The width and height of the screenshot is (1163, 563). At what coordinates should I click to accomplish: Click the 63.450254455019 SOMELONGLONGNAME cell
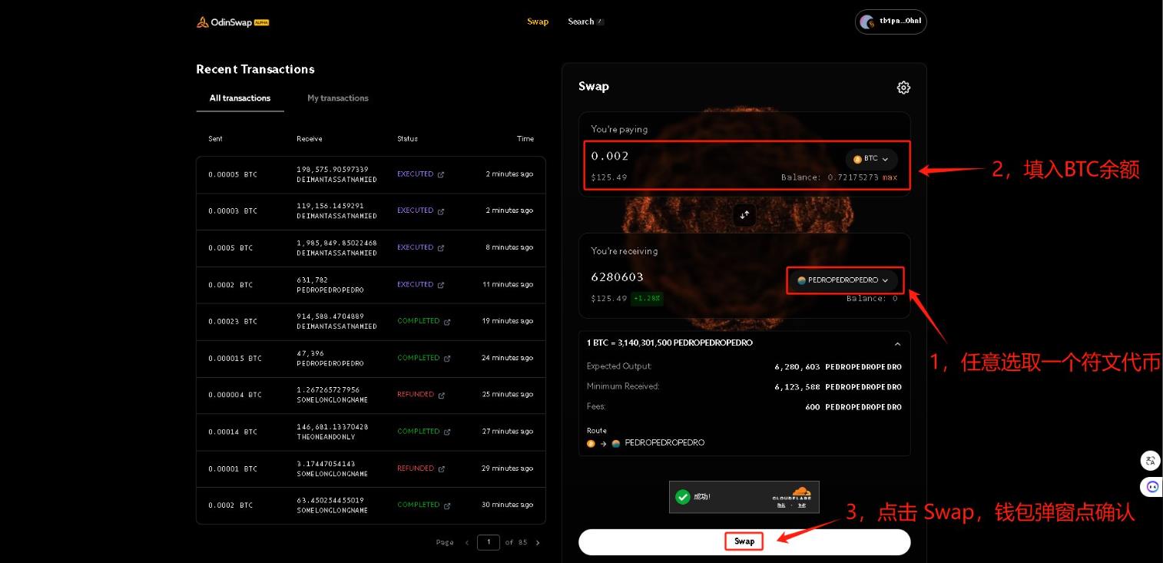coord(333,505)
